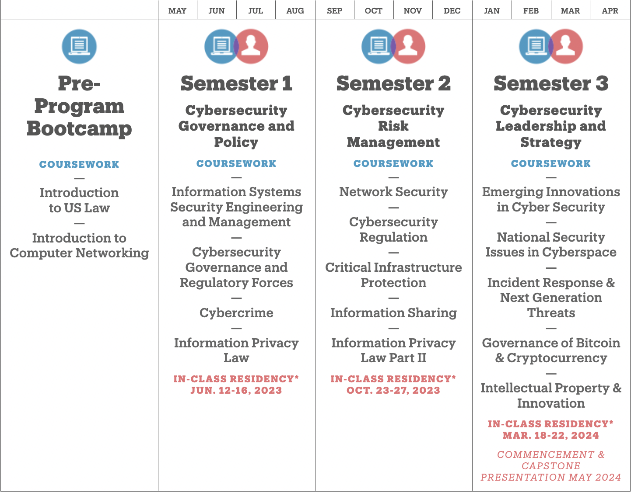Image resolution: width=631 pixels, height=492 pixels.
Task: Click the red person icon above Semester 3
Action: [567, 46]
